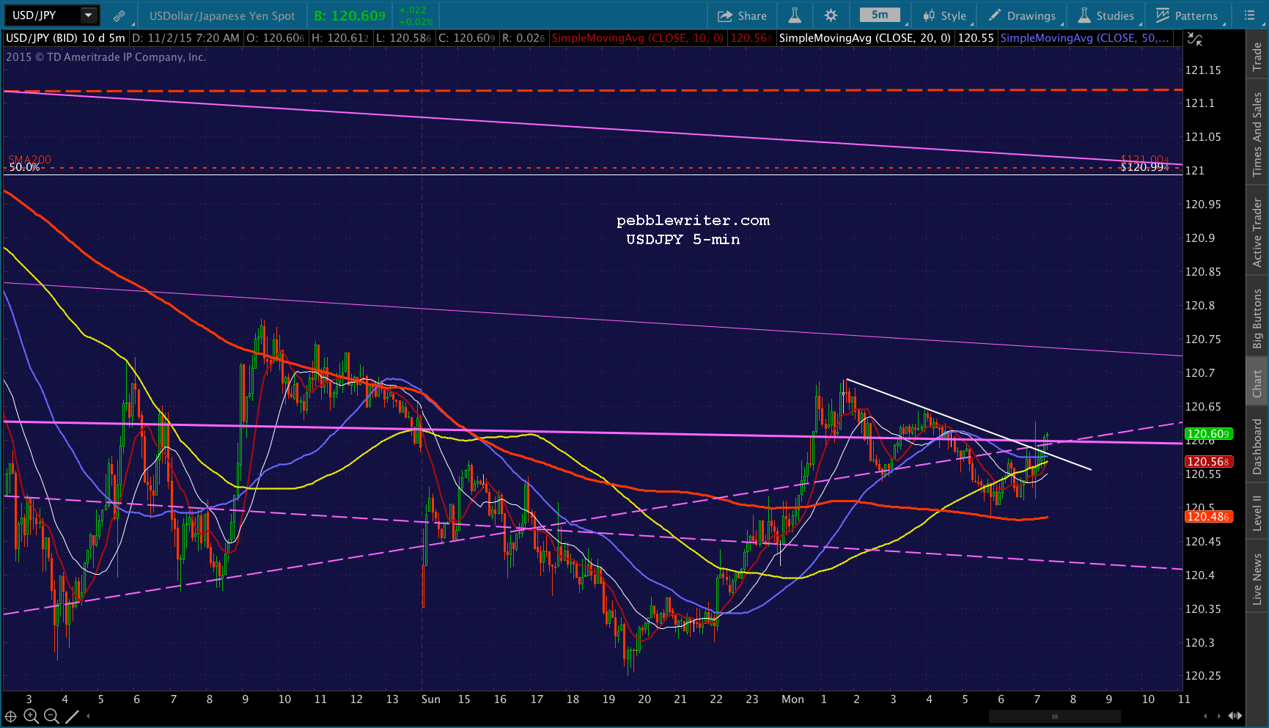Click the $120.994 level label
1269x728 pixels.
pos(1144,167)
